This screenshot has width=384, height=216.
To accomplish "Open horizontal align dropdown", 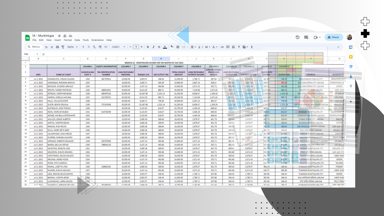I will 193,47.
